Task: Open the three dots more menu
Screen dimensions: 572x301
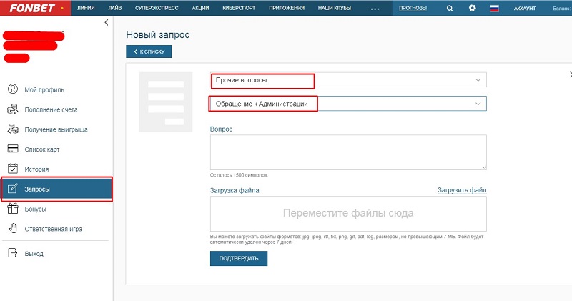Action: click(x=375, y=9)
